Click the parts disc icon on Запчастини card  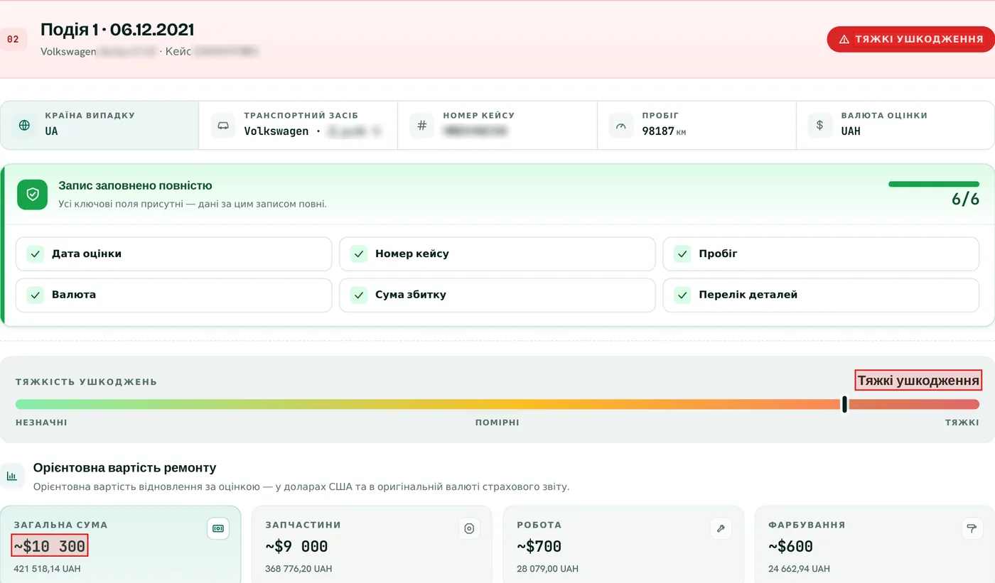point(469,528)
